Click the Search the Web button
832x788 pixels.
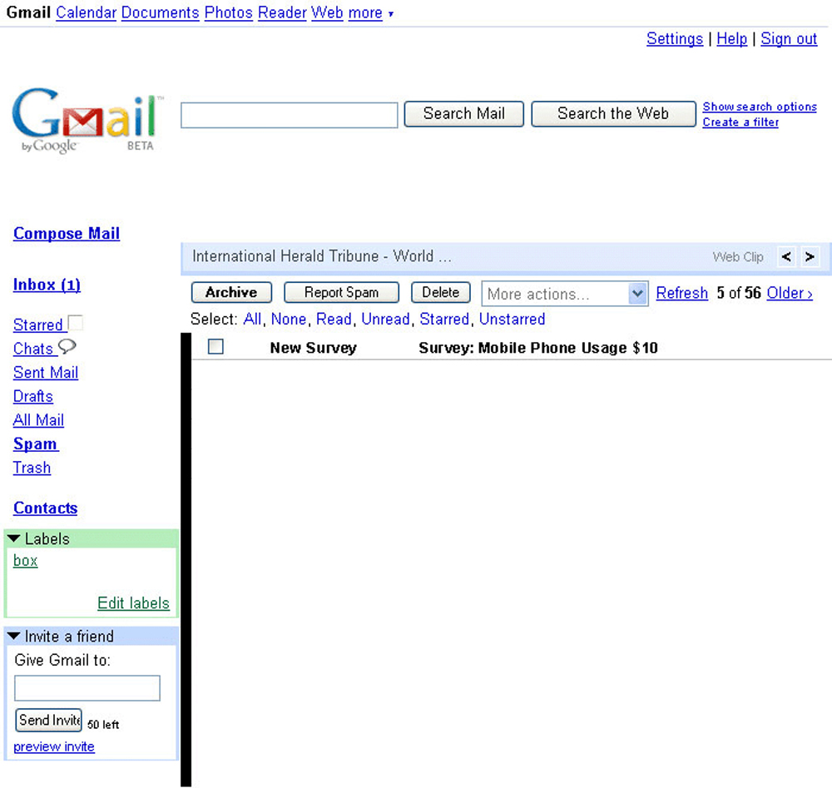(613, 113)
